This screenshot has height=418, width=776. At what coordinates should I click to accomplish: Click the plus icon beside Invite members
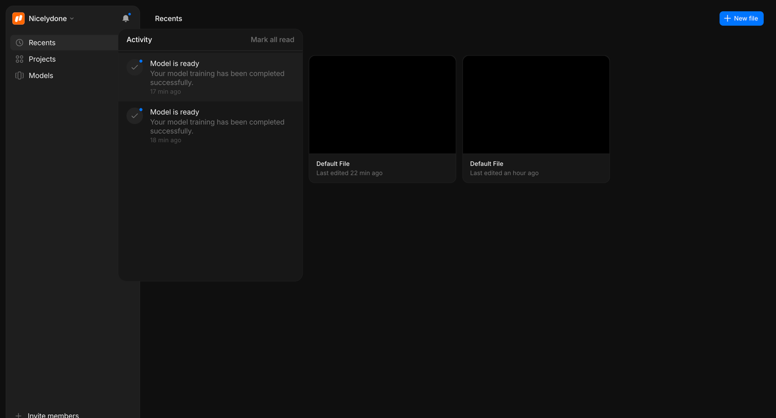point(18,415)
